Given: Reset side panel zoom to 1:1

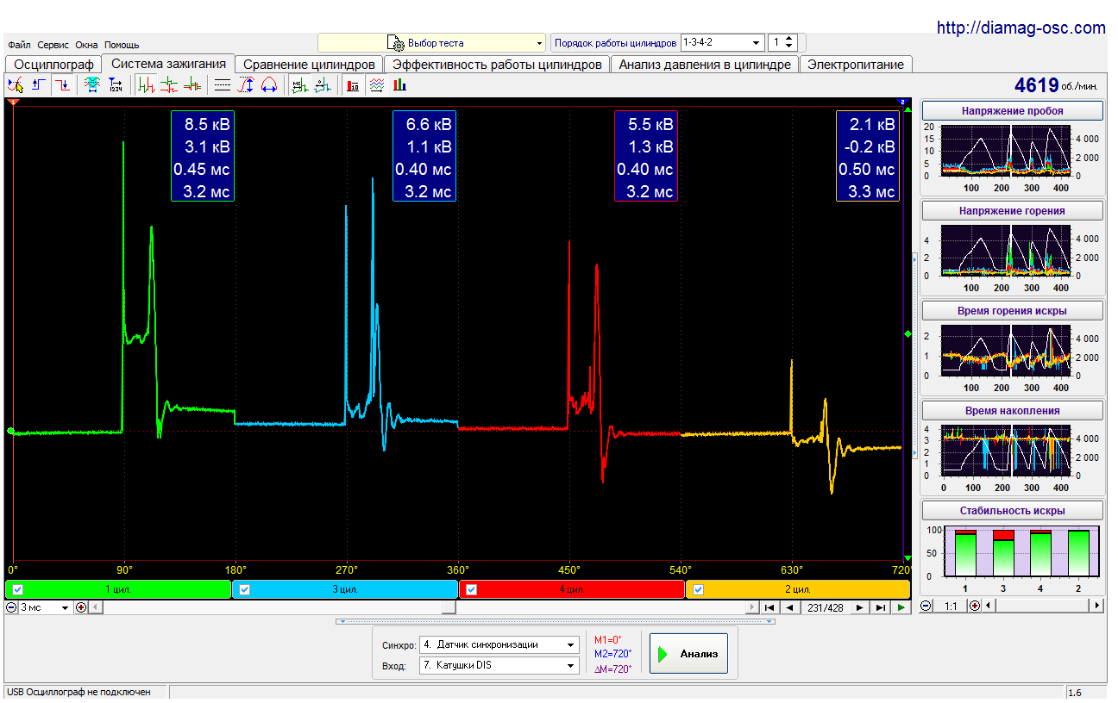Looking at the screenshot, I should (x=950, y=606).
